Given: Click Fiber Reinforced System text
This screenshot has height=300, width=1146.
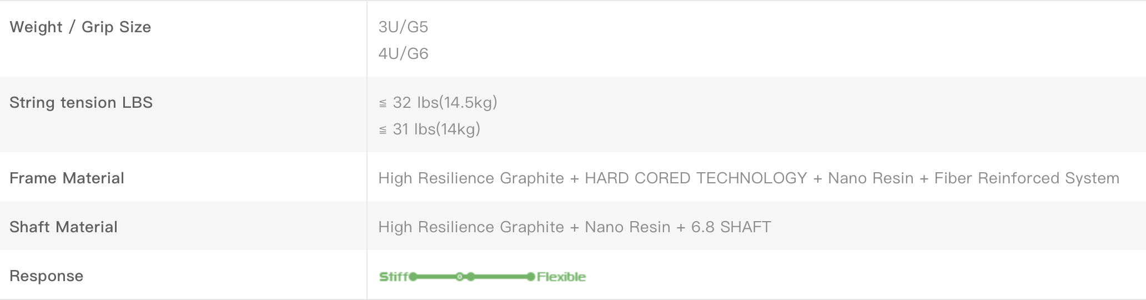Looking at the screenshot, I should click(x=1027, y=178).
